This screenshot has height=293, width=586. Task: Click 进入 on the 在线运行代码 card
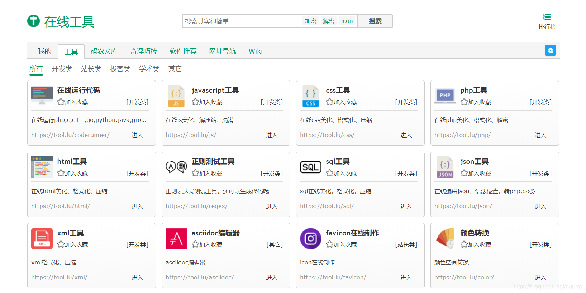point(137,135)
